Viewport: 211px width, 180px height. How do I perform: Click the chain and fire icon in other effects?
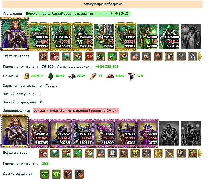[x=79, y=174]
